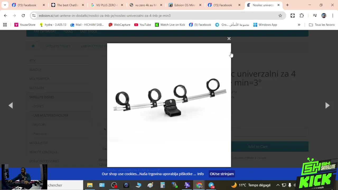Open the Tous les favoris folder
The image size is (338, 190).
click(x=322, y=25)
